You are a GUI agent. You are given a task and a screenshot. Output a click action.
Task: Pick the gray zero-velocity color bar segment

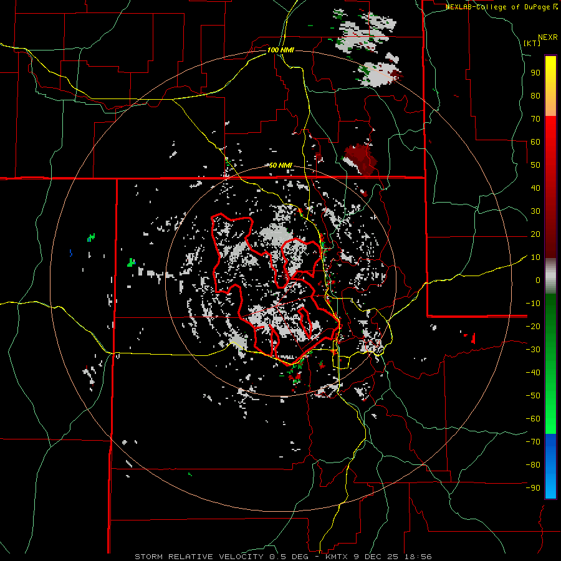click(x=550, y=276)
